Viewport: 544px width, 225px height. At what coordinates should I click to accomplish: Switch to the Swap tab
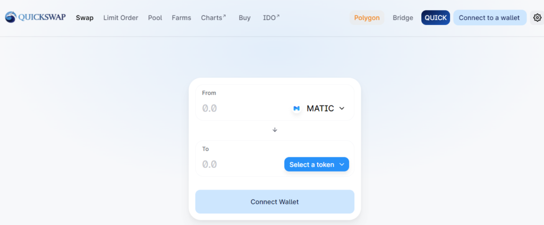pos(84,17)
